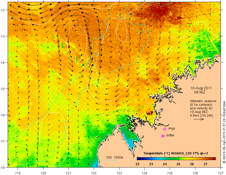Click the colorbar tick label 23
The image size is (226, 175).
pyautogui.click(x=151, y=164)
